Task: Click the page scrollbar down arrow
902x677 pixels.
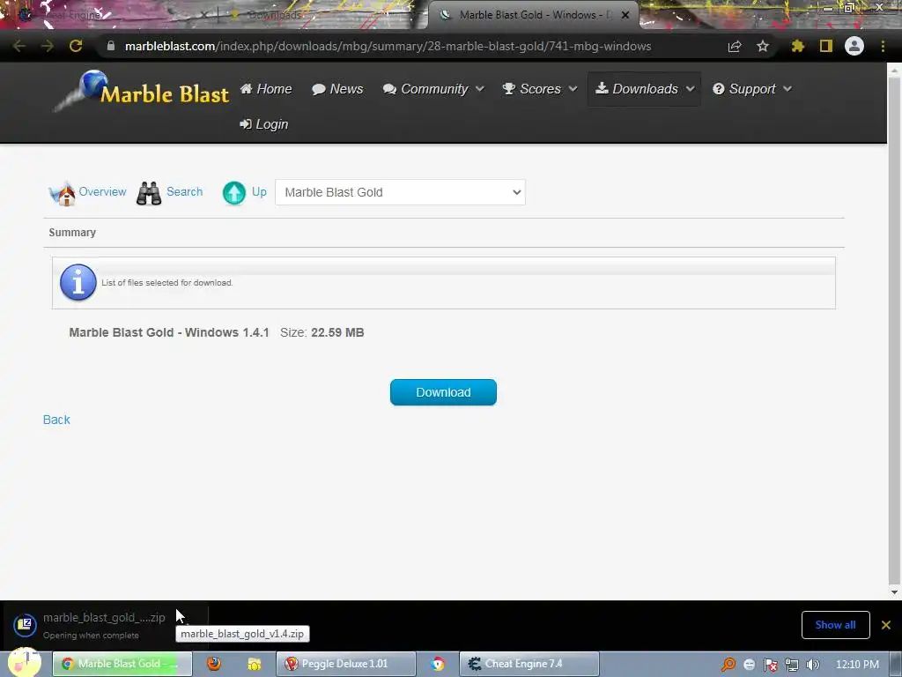Action: [x=894, y=591]
